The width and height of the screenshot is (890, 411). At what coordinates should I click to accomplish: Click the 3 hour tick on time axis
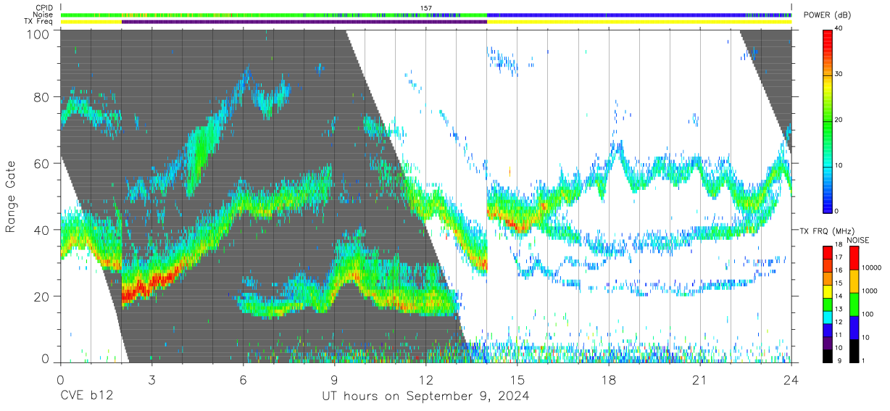[151, 381]
